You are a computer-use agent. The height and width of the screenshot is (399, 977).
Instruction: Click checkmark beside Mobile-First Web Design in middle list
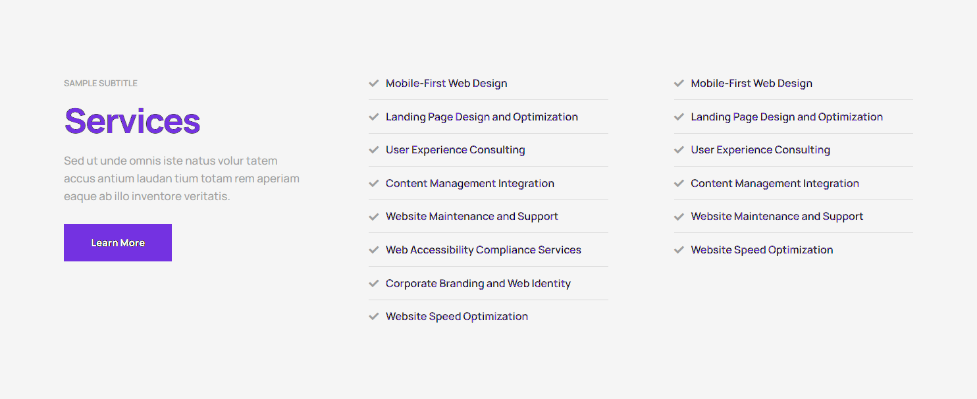pyautogui.click(x=374, y=84)
